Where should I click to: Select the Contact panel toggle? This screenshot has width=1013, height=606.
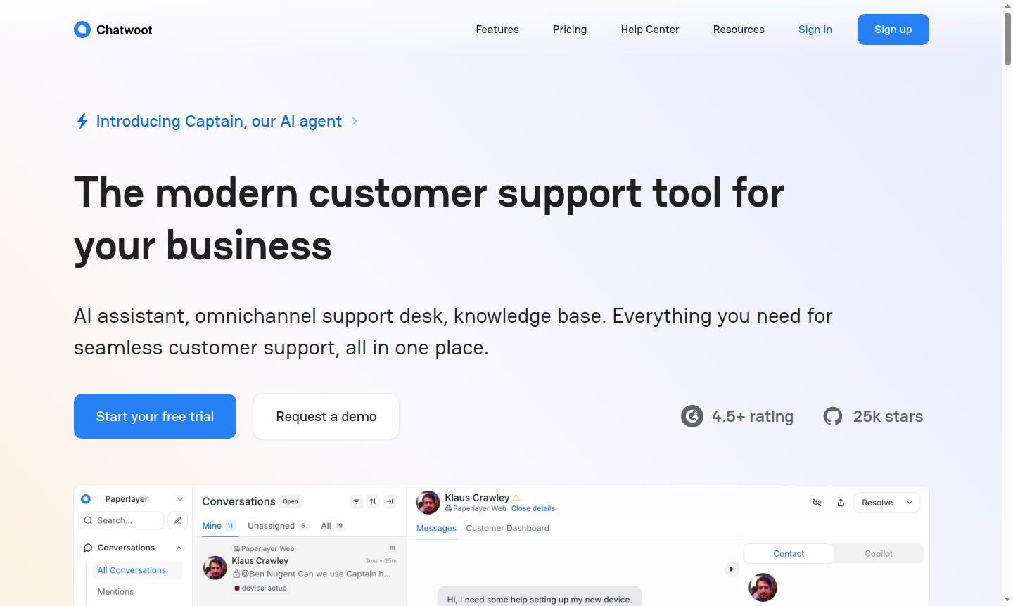789,554
